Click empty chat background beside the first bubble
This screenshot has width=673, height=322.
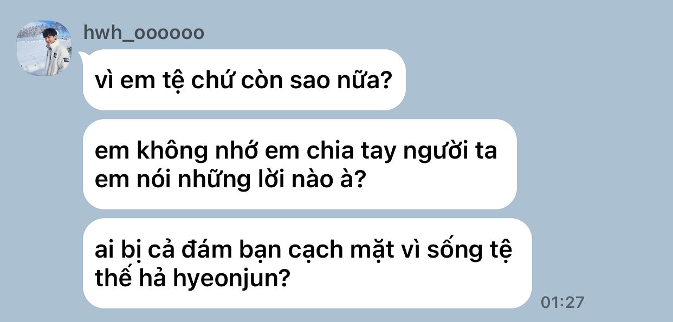tap(536, 80)
